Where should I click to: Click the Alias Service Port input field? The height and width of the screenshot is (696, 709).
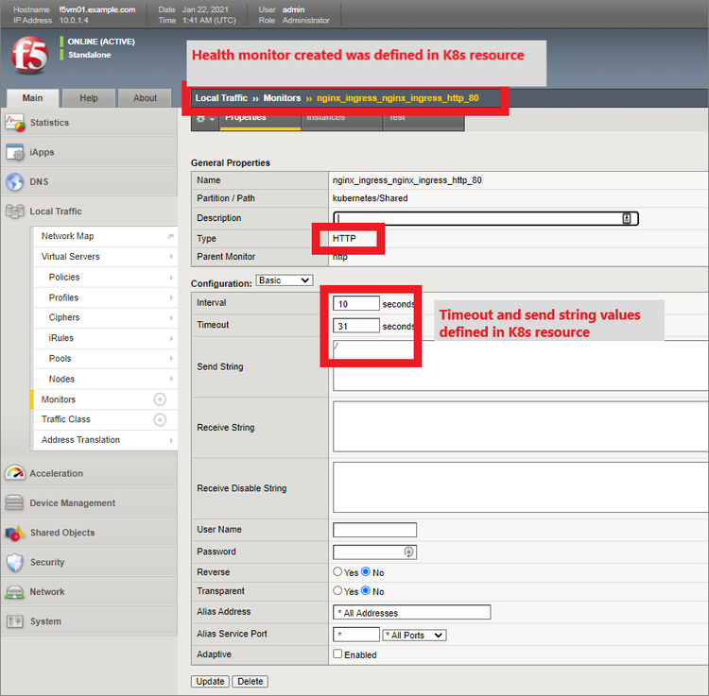[x=356, y=635]
